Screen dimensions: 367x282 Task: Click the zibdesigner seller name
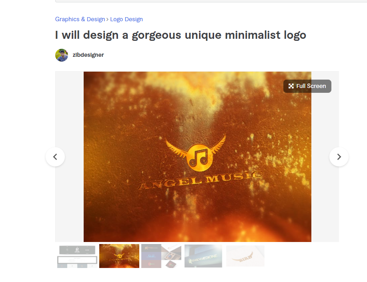(88, 55)
